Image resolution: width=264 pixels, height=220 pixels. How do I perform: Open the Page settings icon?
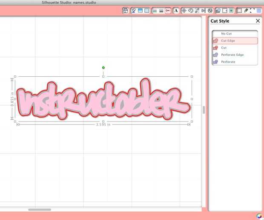pos(239,11)
